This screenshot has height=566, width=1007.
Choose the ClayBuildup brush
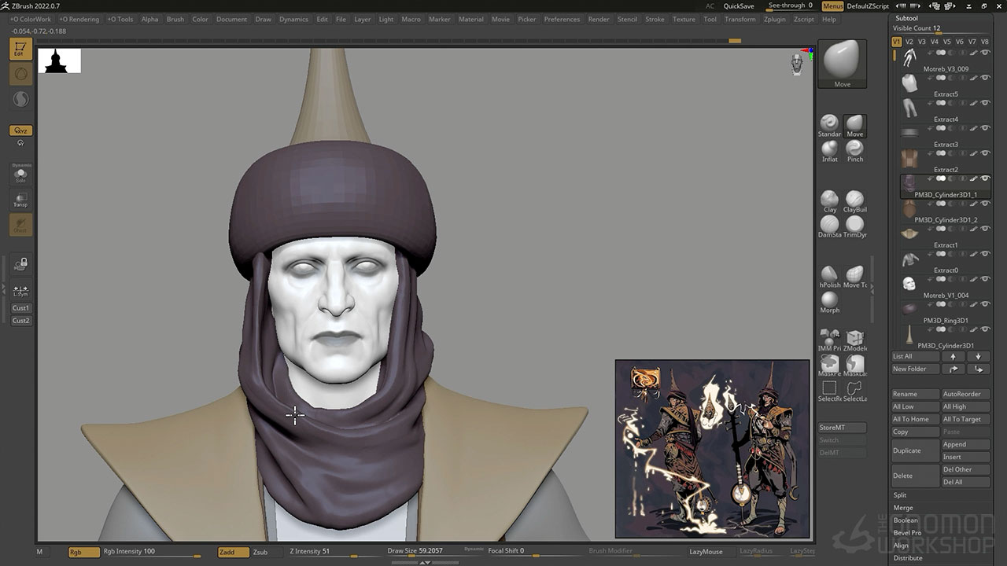coord(854,200)
